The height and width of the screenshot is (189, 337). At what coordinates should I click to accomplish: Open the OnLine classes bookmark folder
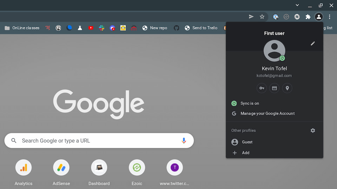(x=22, y=28)
